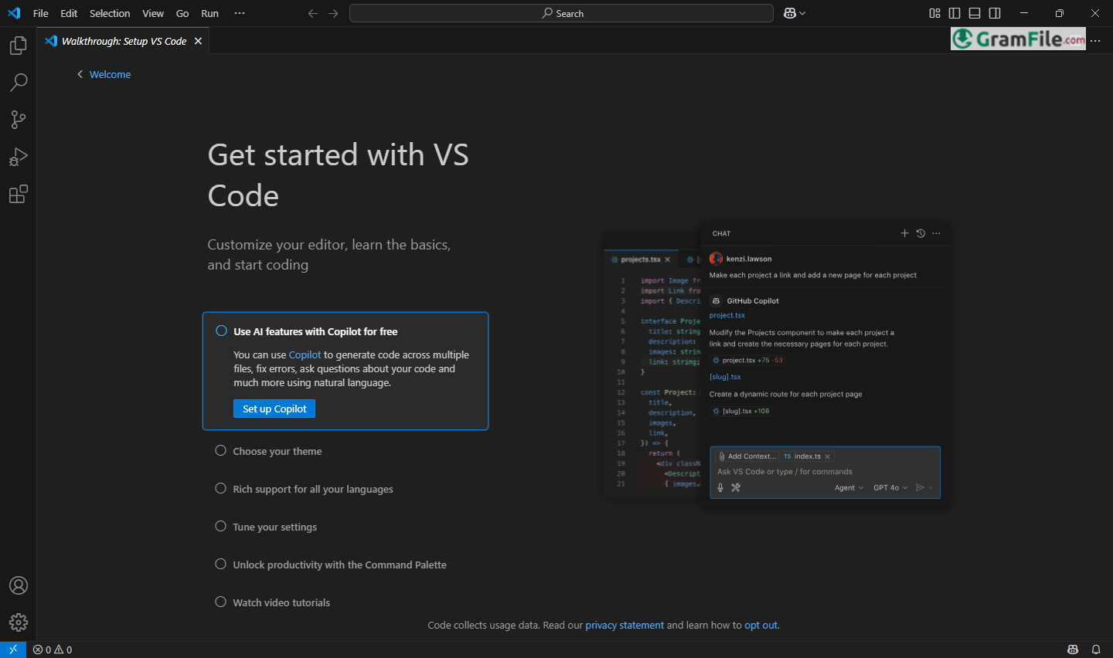Expand 'Unlock productivity with the Command Palette' step

340,565
